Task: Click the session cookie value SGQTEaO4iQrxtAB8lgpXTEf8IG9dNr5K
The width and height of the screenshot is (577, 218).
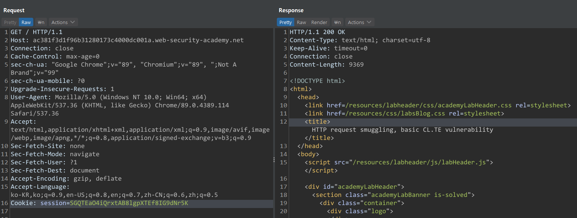Action: [x=129, y=203]
